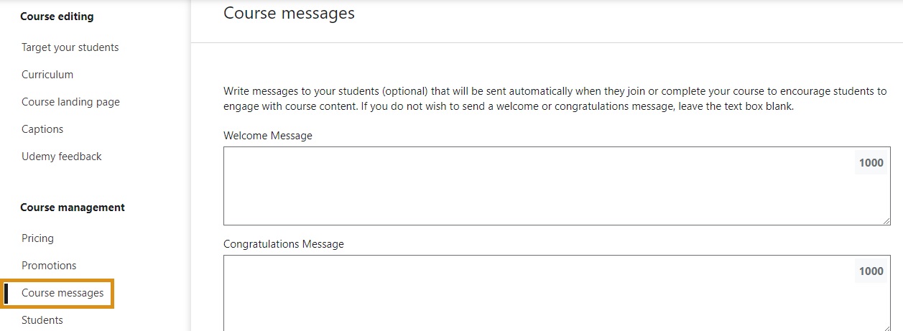The height and width of the screenshot is (331, 903).
Task: Click the Course messages page heading
Action: 289,13
